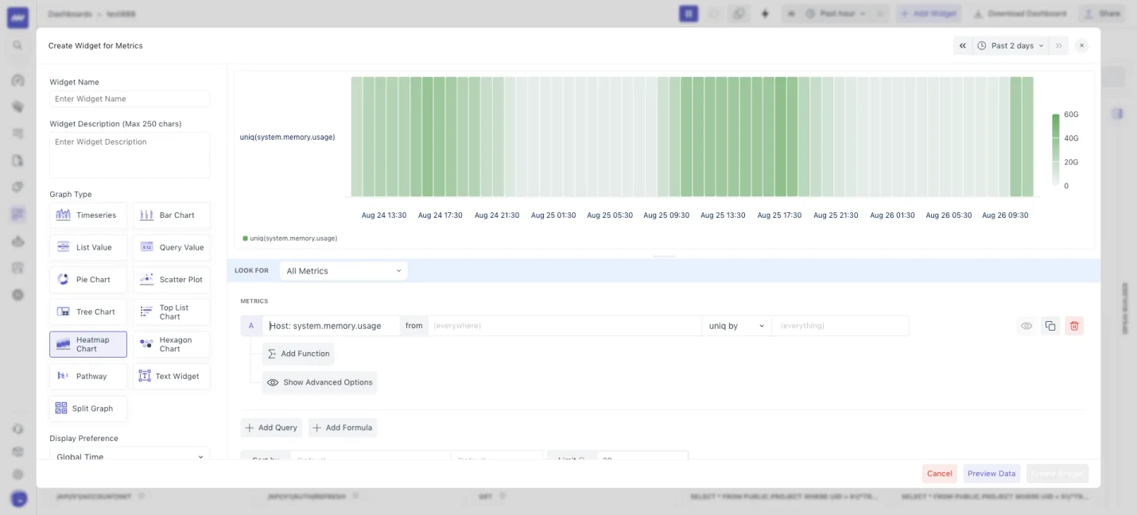Click Add Widget in dashboard header
The height and width of the screenshot is (515, 1137).
coord(929,14)
